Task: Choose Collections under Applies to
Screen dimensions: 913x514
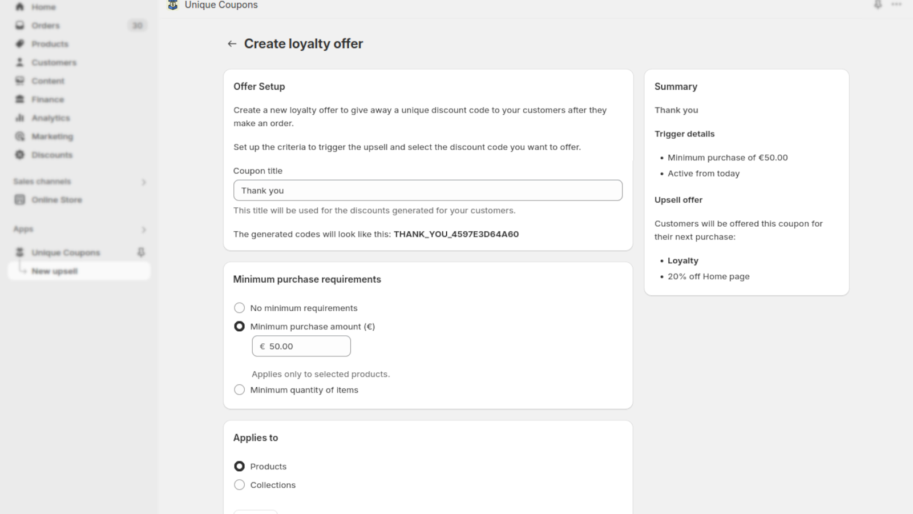Action: coord(239,485)
